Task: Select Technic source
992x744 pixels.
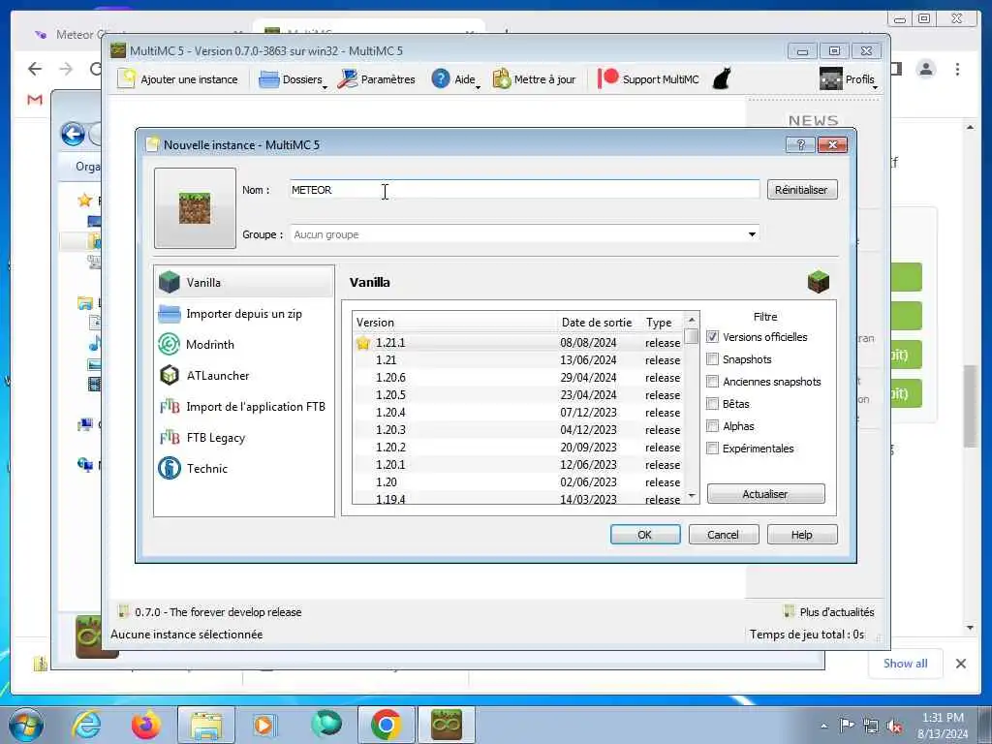Action: coord(244,468)
